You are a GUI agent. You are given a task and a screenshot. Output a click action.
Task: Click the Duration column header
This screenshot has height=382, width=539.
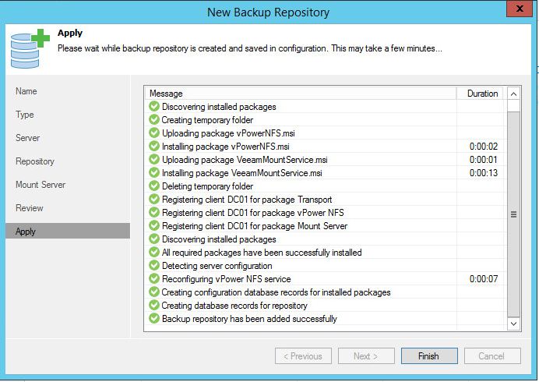coord(481,94)
